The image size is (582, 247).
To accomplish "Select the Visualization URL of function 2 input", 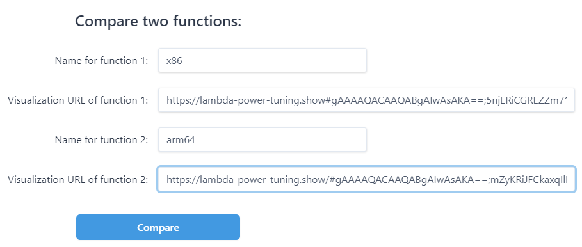I will click(x=366, y=180).
